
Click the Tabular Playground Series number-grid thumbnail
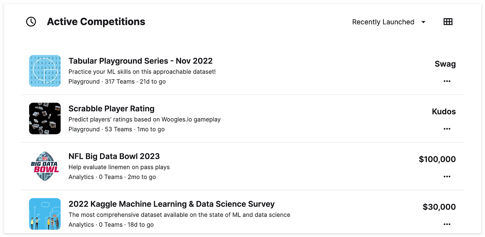point(45,71)
